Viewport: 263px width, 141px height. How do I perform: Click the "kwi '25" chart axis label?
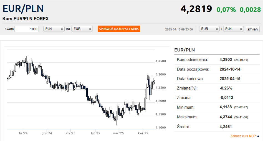[x=143, y=133]
